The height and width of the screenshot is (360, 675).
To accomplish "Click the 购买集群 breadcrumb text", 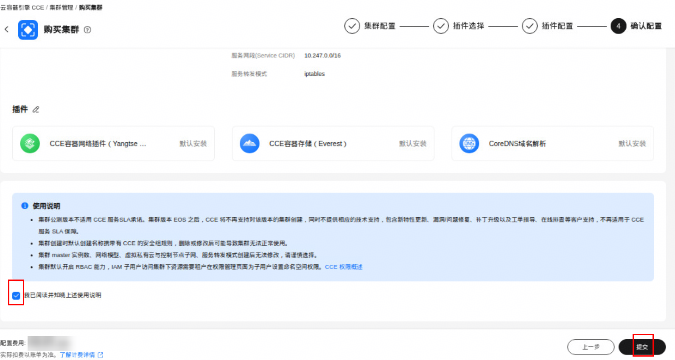I will (91, 8).
